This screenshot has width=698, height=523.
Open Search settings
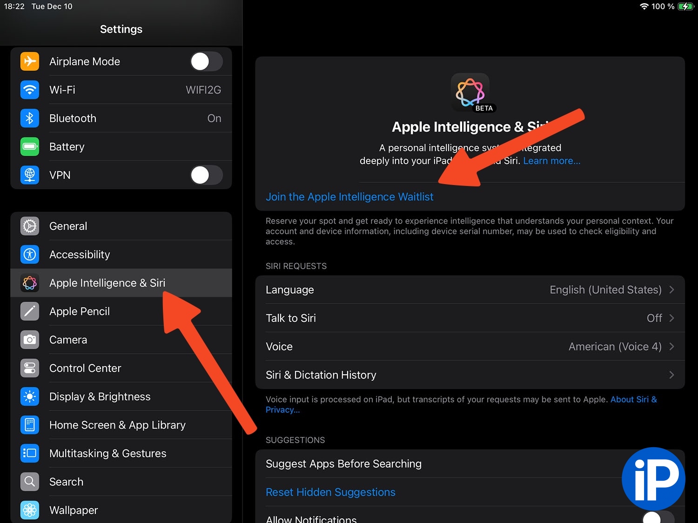(121, 481)
